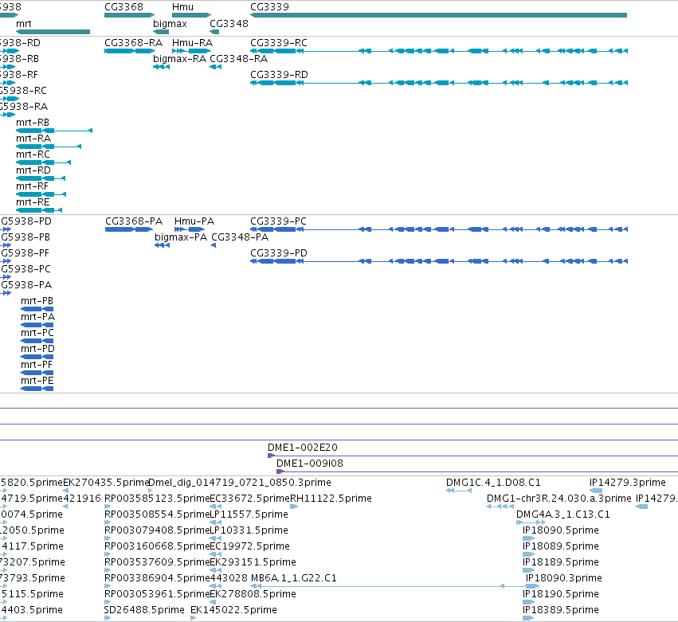Select EST RP003160668.5prime

(108, 554)
